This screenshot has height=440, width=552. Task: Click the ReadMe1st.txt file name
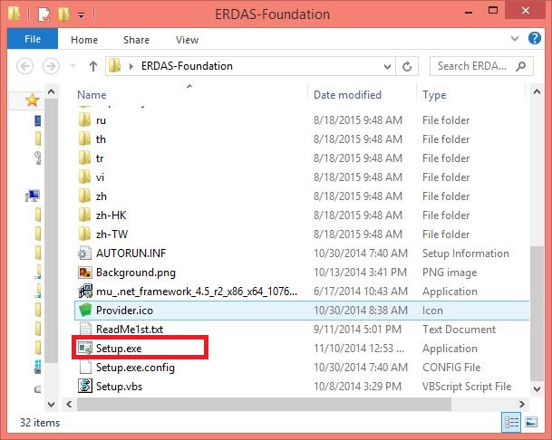coord(130,330)
